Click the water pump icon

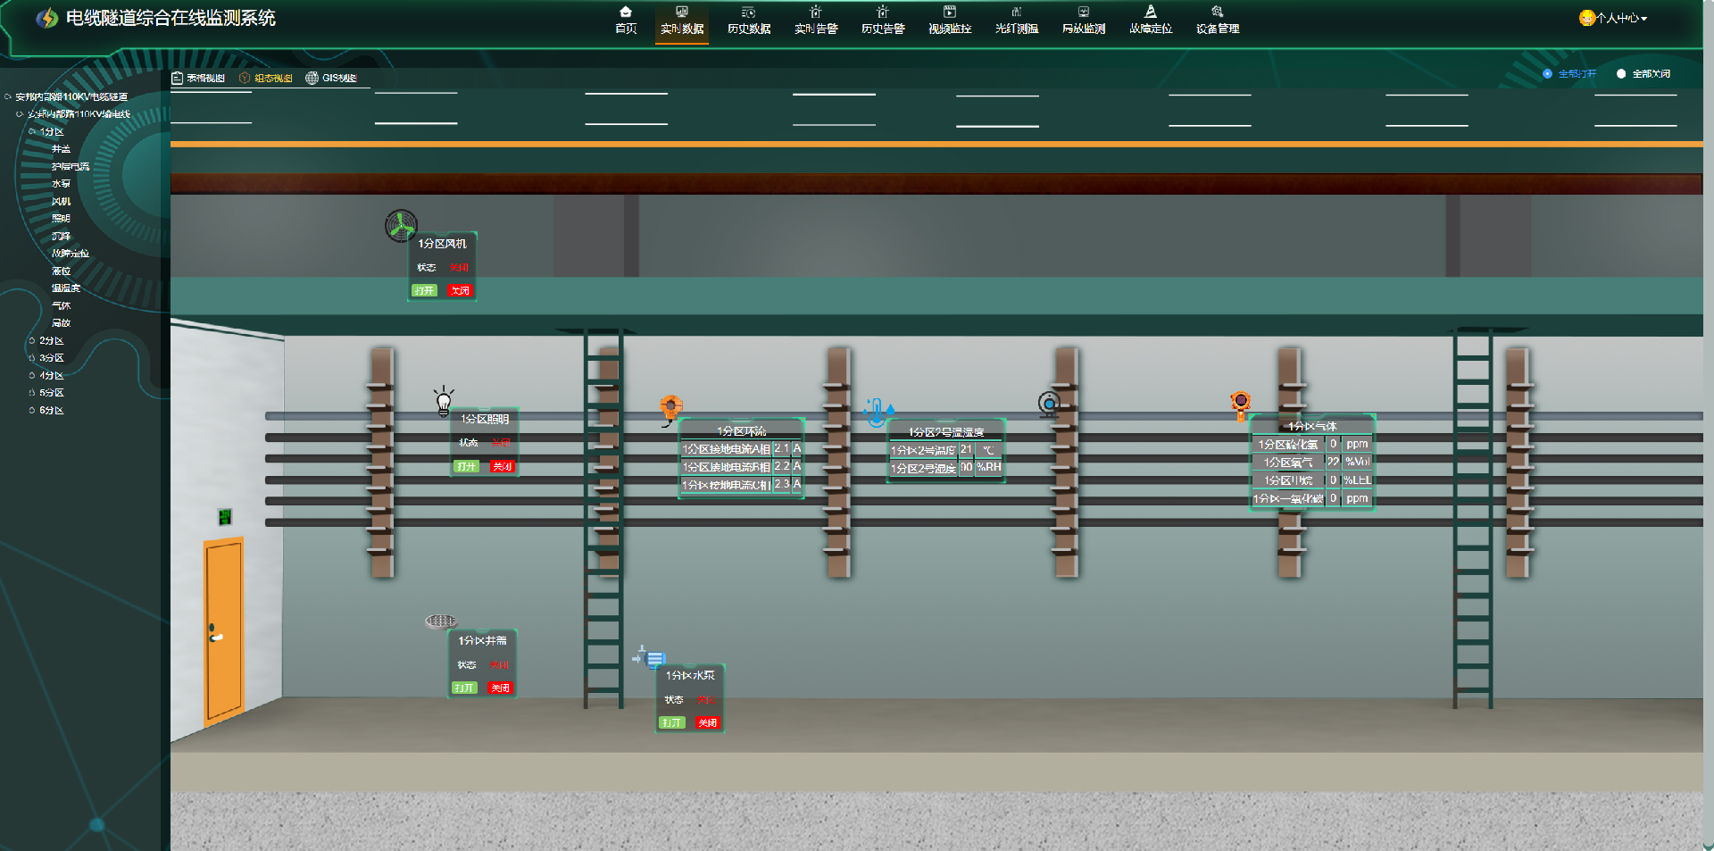point(649,657)
